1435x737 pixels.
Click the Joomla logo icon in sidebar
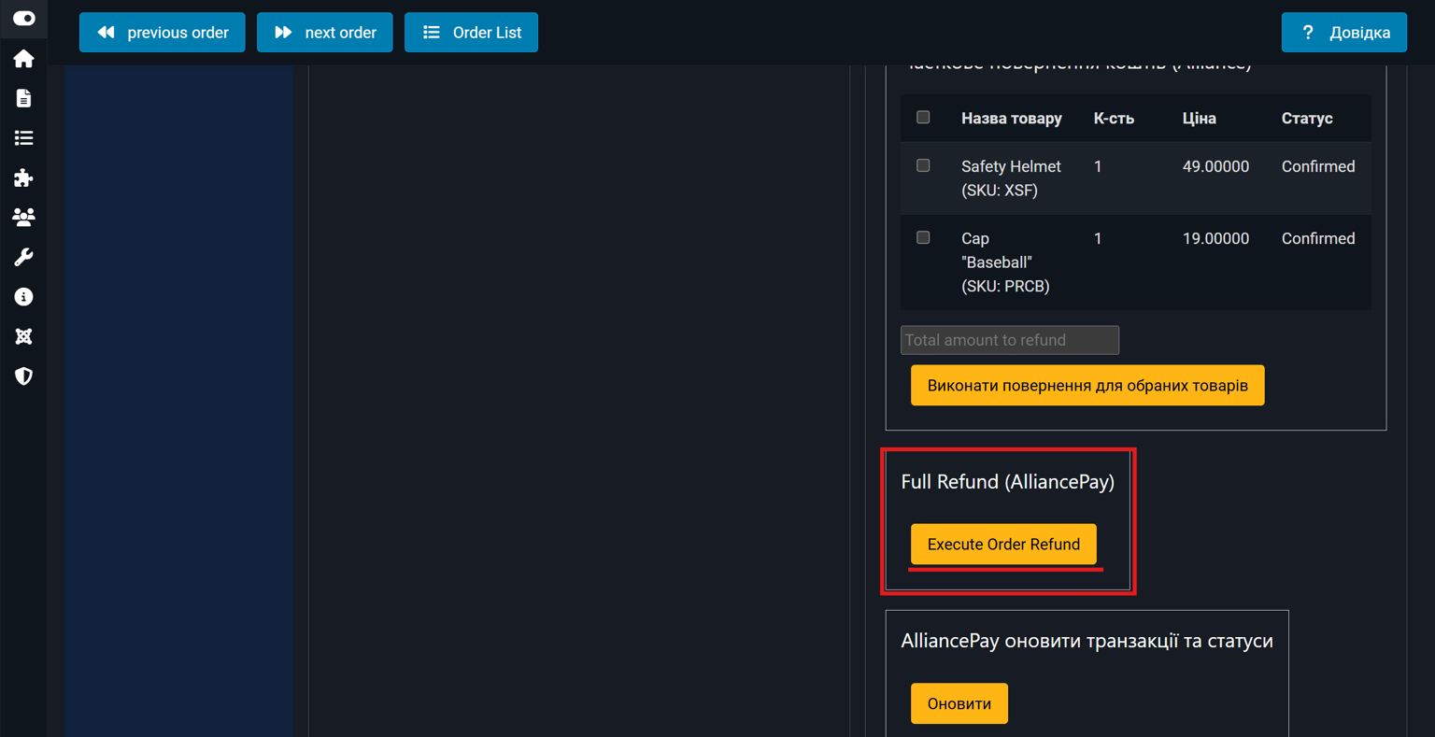pos(23,336)
